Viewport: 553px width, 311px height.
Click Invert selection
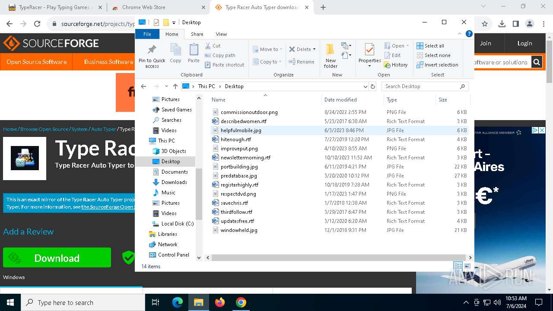437,65
